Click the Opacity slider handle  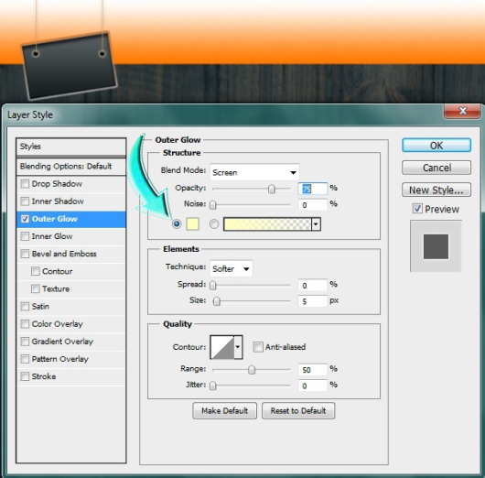click(271, 189)
